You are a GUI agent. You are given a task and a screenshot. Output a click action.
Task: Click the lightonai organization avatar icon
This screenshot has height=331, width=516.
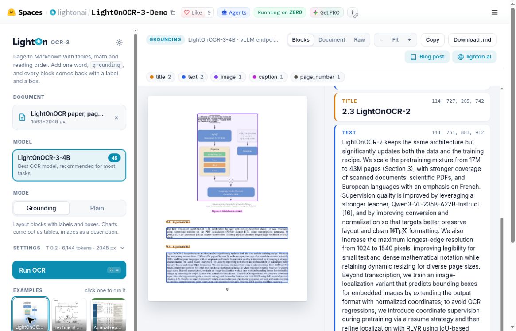[x=53, y=12]
